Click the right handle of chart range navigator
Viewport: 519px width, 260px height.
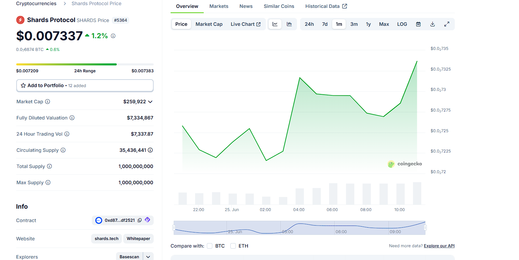425,228
